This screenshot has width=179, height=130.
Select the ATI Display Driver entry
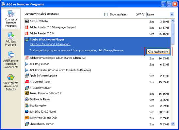coord(97,88)
